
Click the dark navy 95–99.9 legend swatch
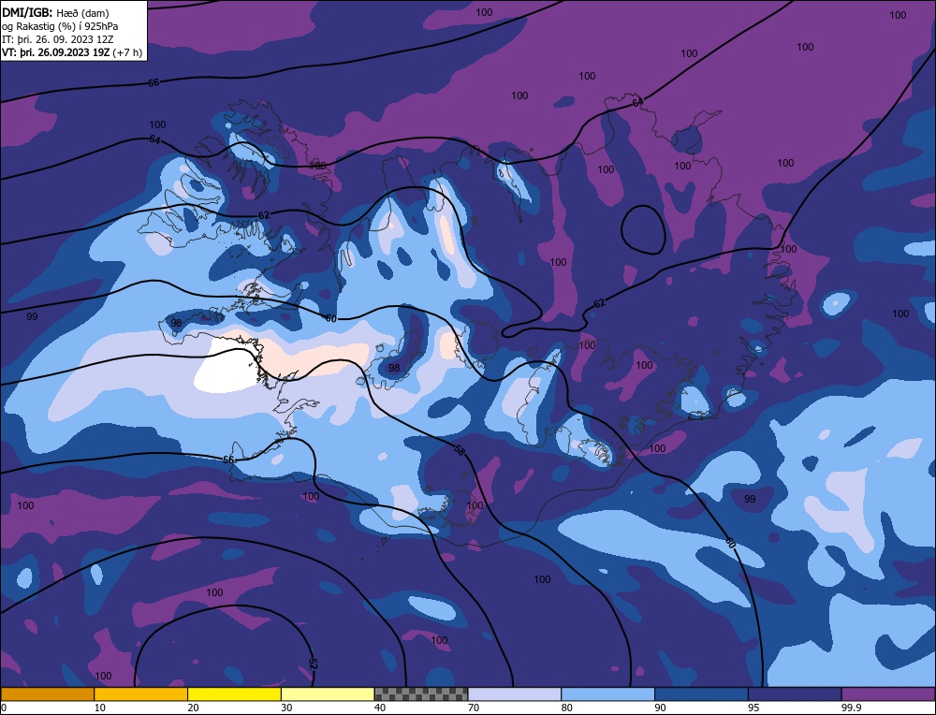click(x=795, y=694)
